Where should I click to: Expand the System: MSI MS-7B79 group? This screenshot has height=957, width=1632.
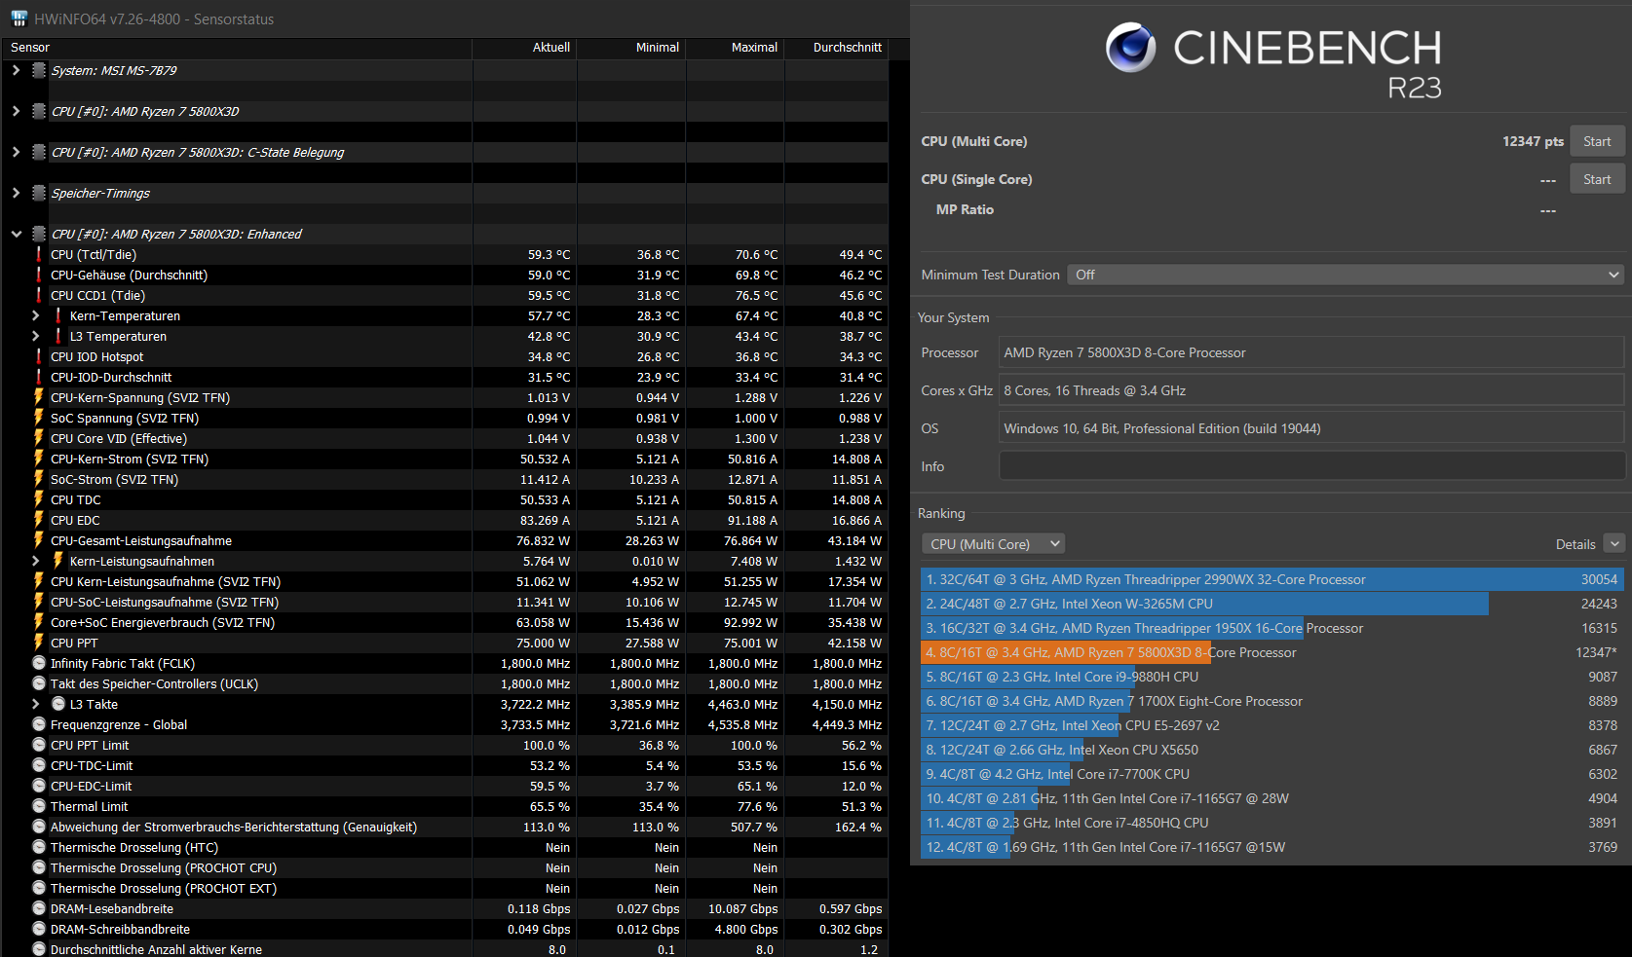click(16, 70)
